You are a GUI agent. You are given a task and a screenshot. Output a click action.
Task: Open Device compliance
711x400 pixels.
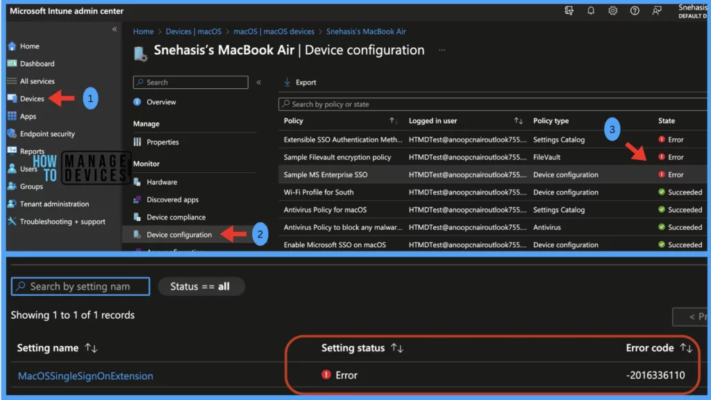coord(176,217)
